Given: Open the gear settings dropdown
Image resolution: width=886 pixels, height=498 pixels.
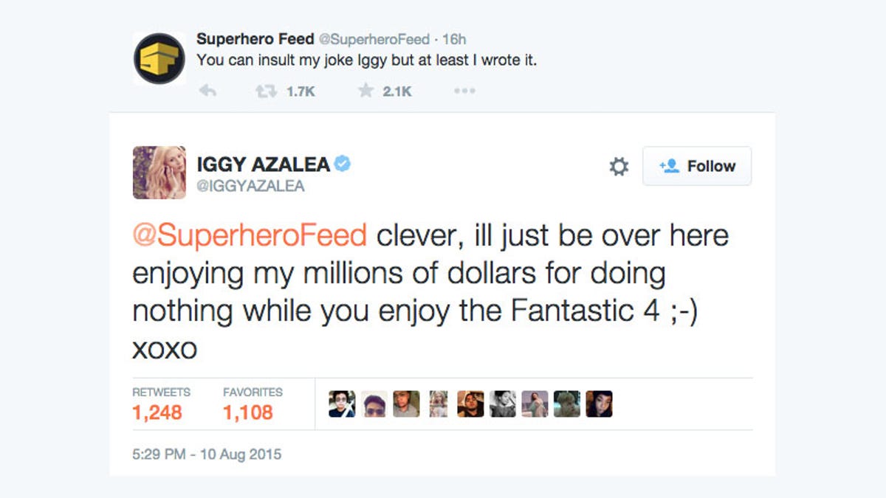Looking at the screenshot, I should pyautogui.click(x=619, y=167).
